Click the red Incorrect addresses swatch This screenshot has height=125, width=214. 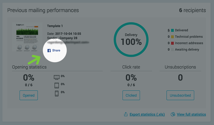172,43
